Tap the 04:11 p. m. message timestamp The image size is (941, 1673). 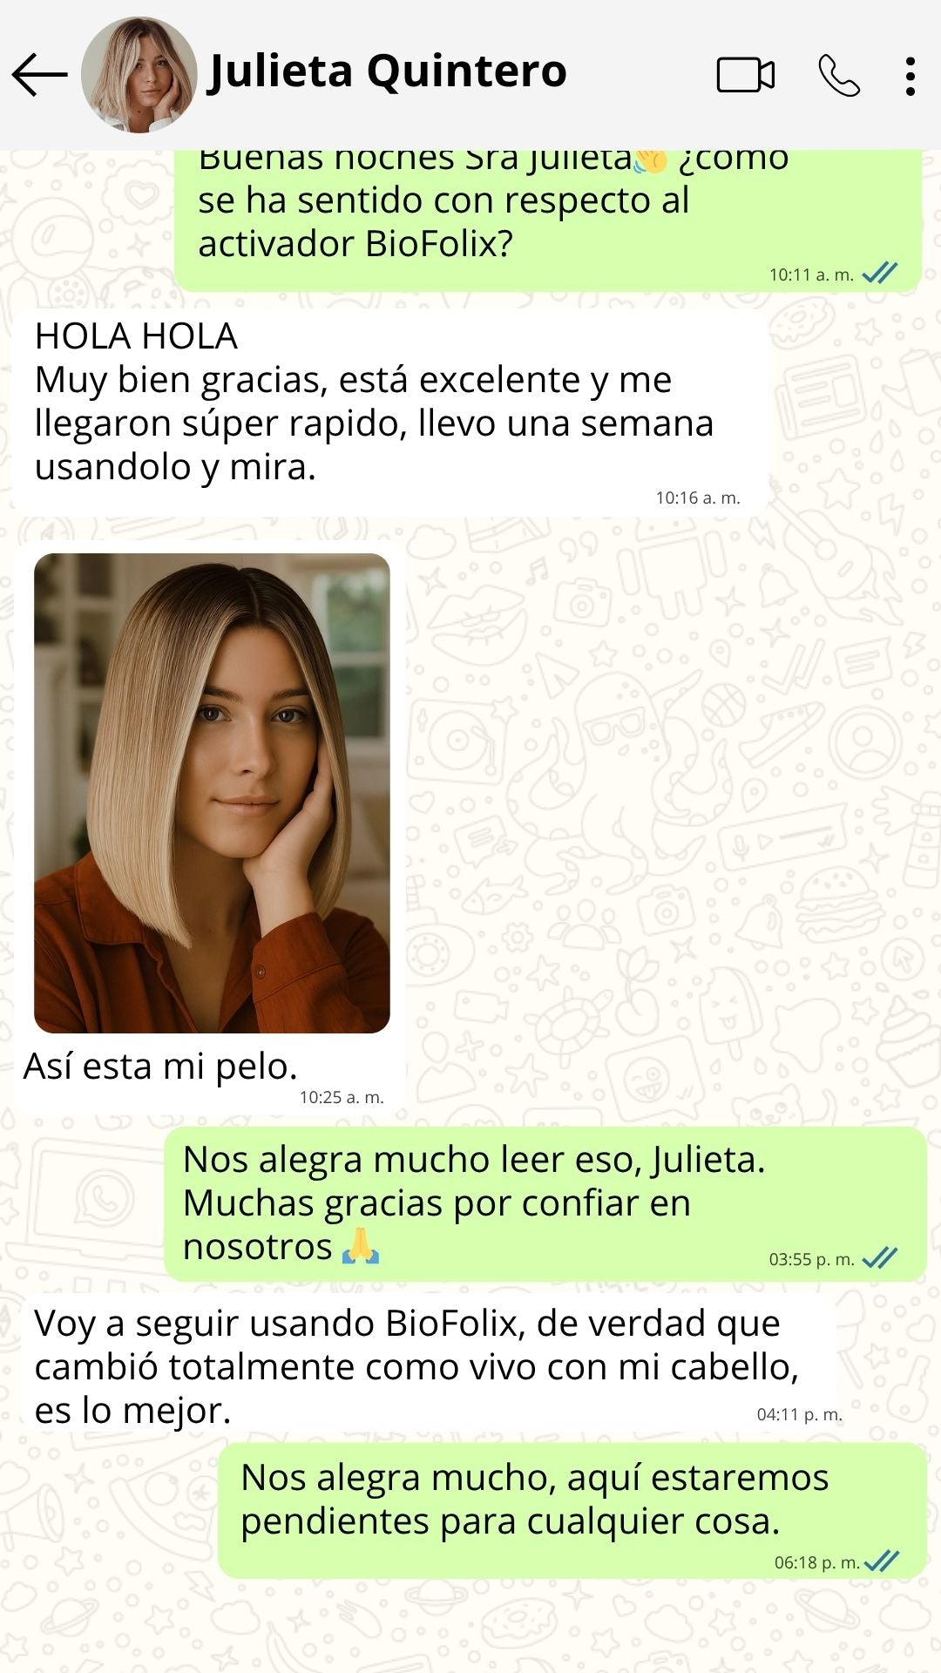point(799,1414)
